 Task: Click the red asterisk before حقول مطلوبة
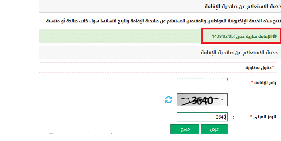[273, 67]
